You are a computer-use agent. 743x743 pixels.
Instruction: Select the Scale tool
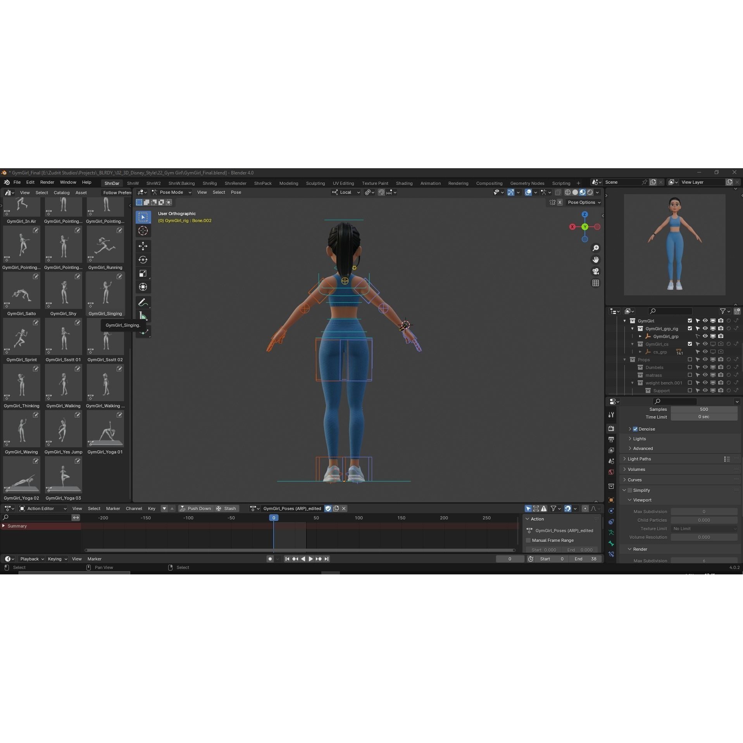tap(143, 273)
